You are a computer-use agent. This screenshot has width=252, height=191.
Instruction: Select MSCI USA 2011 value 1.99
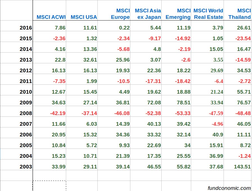click(x=92, y=81)
